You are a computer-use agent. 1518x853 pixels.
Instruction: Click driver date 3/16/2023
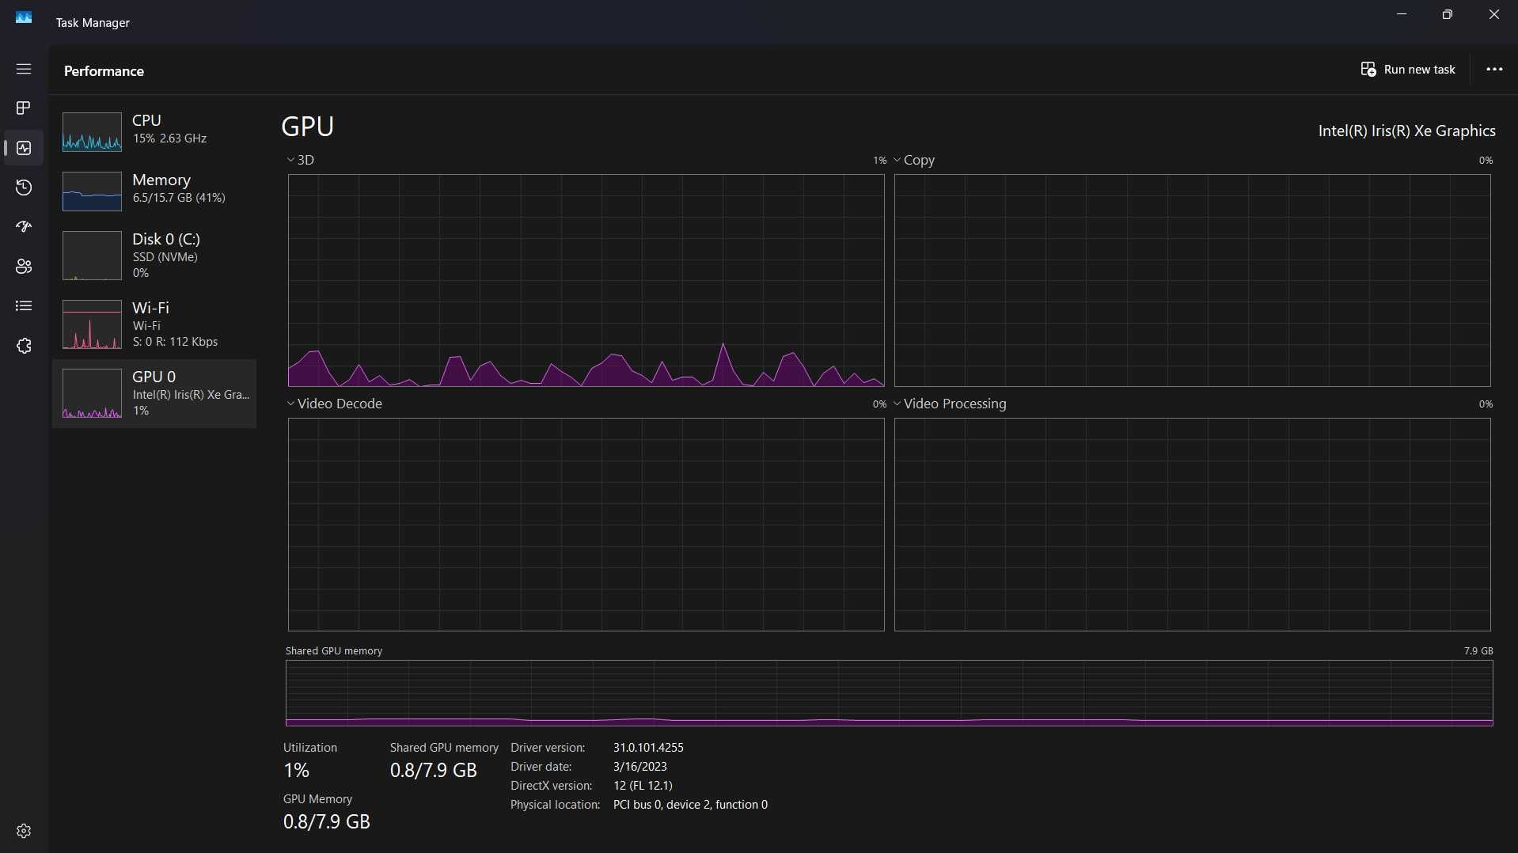(639, 767)
